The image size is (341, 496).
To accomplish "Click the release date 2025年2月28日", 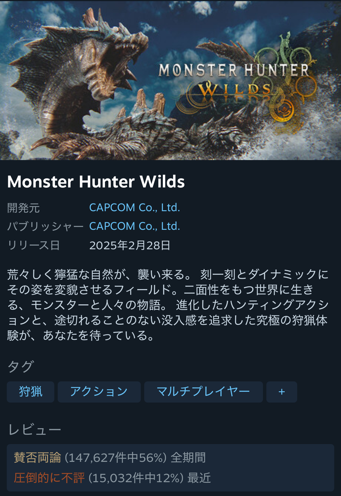I will (130, 245).
